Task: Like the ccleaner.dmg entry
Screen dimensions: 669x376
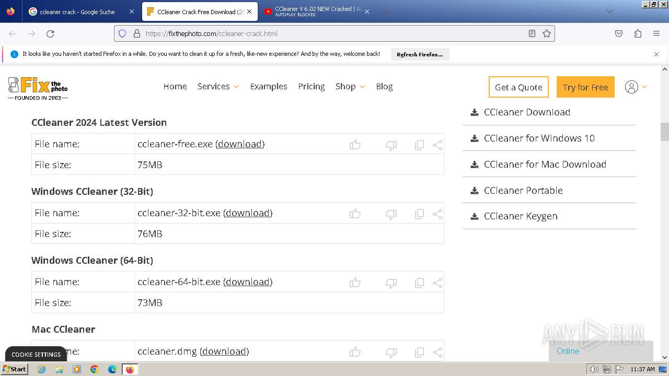Action: (355, 352)
